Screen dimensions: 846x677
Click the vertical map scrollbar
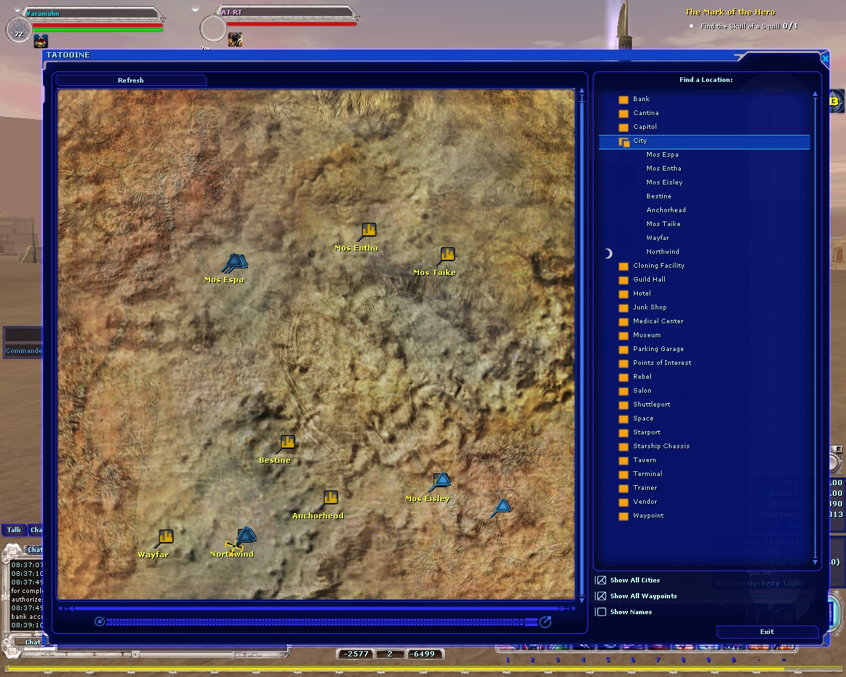coord(582,344)
